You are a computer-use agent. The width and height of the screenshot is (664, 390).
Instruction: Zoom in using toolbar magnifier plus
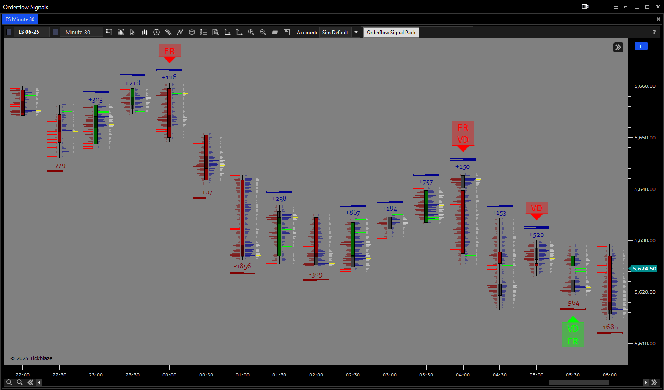[251, 32]
